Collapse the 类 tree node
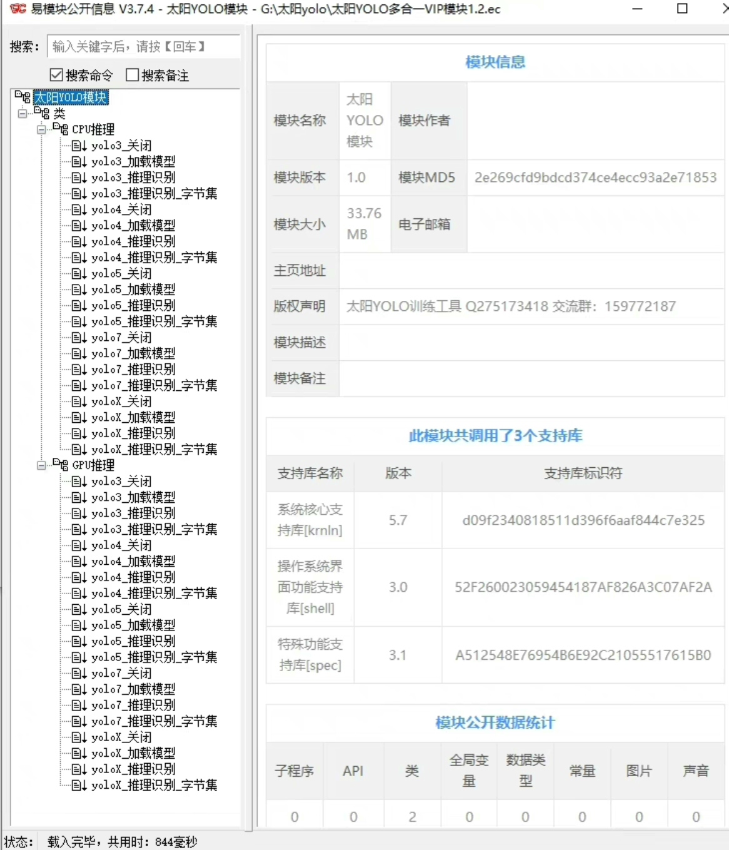The image size is (729, 850). click(x=23, y=113)
